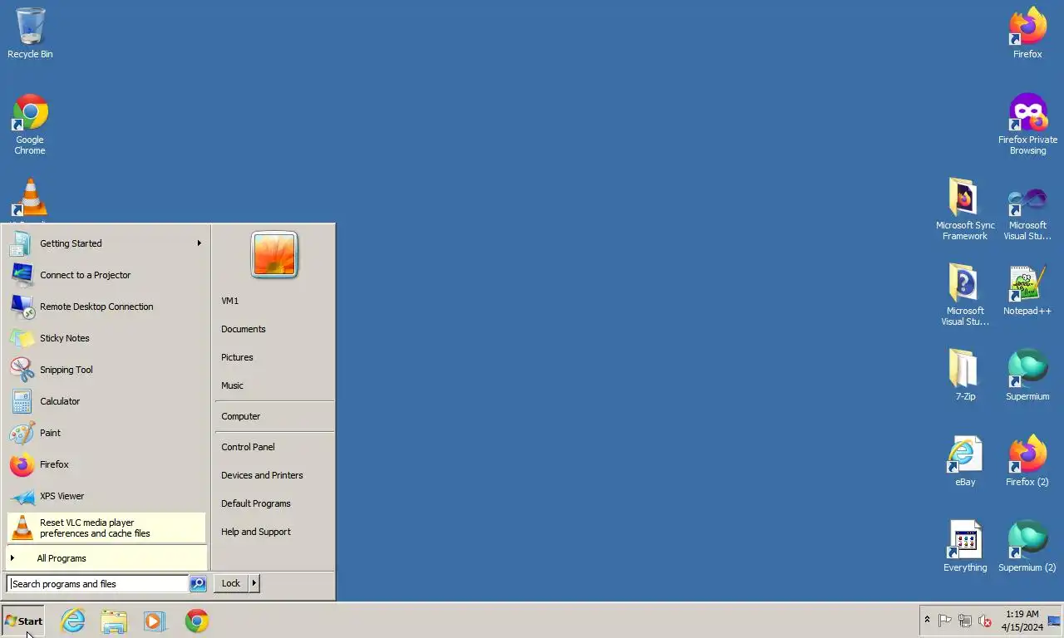Click the search magnifier button
Viewport: 1064px width, 638px height.
[x=198, y=584]
